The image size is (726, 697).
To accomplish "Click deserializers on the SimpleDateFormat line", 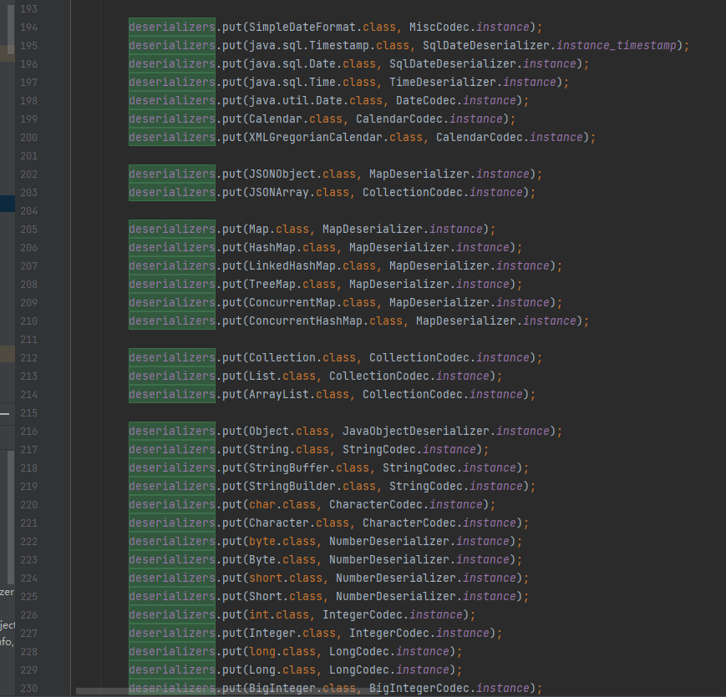I will (x=172, y=28).
